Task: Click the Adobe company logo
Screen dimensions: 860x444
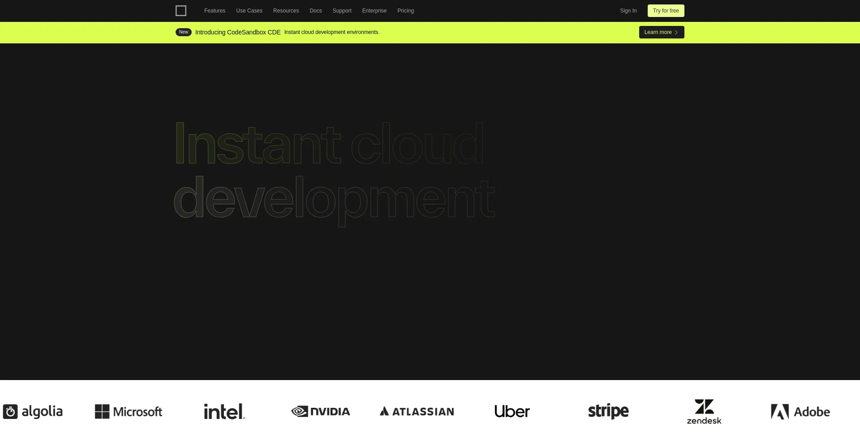Action: click(800, 411)
